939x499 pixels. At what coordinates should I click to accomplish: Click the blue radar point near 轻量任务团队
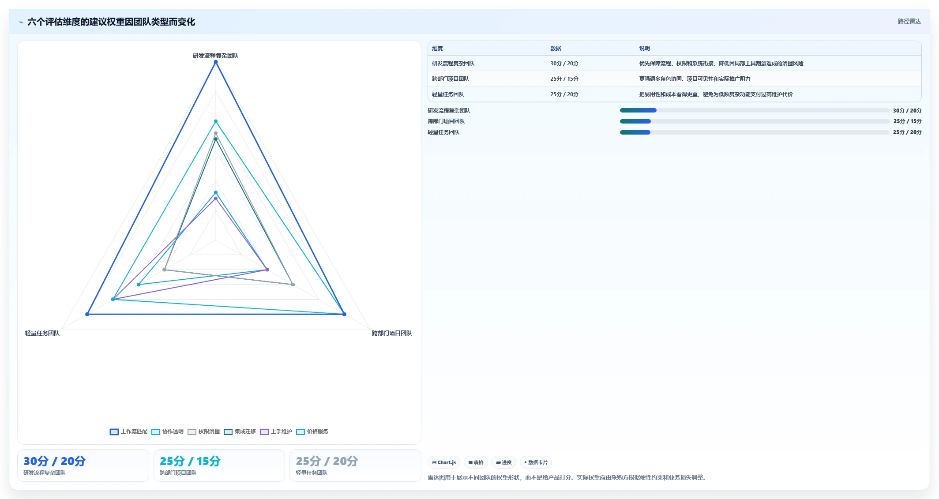click(87, 314)
